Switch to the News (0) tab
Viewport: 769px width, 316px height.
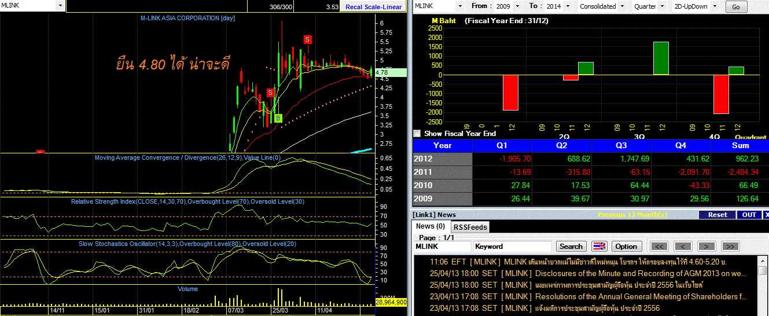point(431,226)
